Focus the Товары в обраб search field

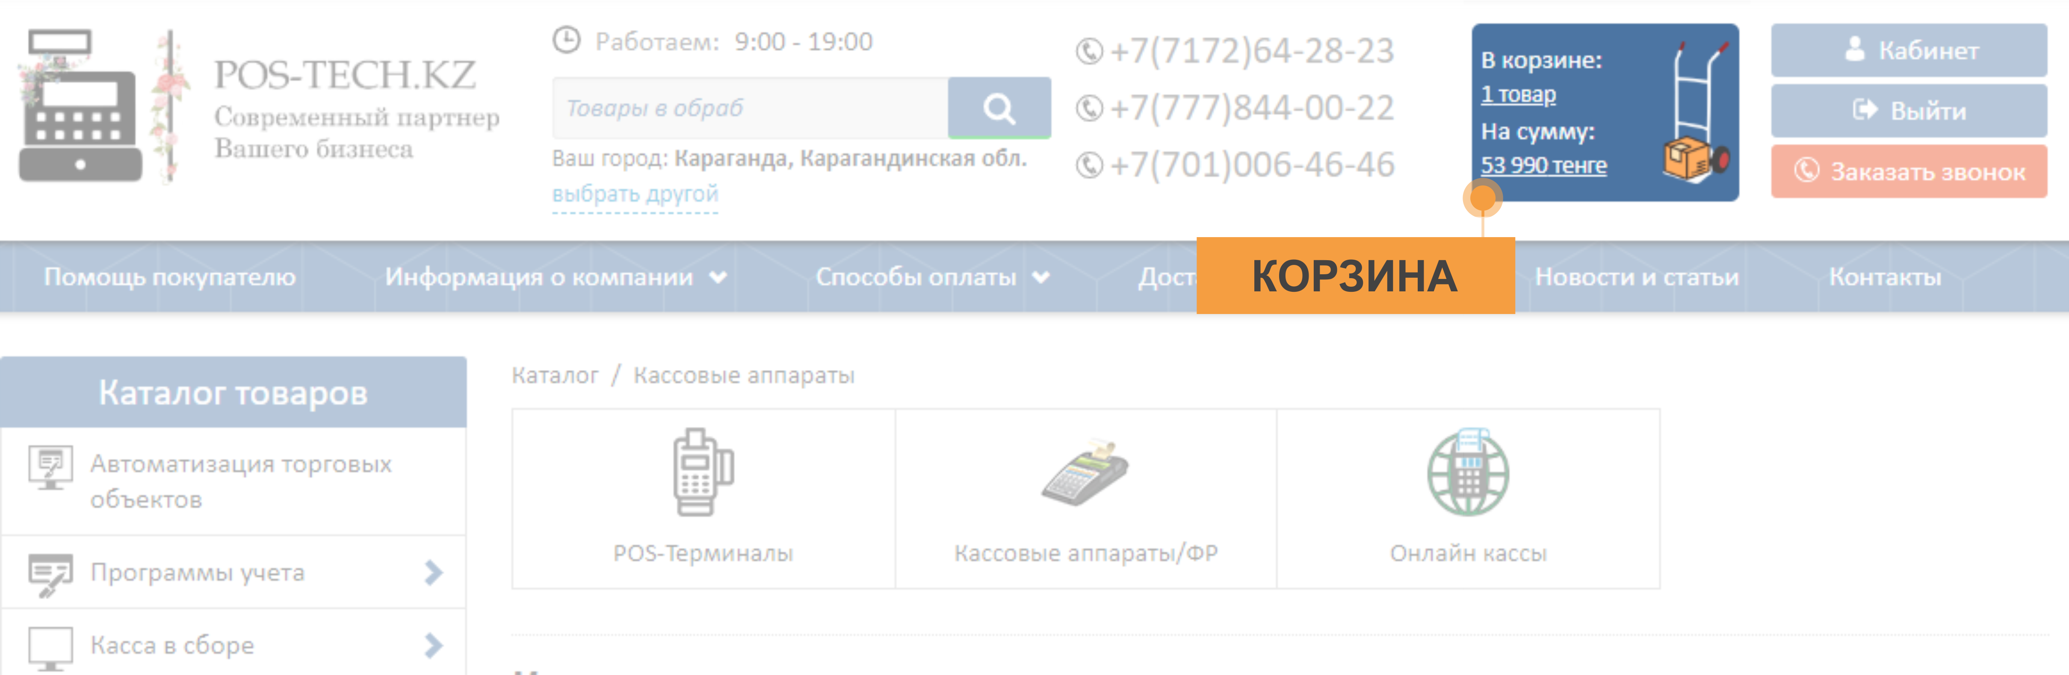pyautogui.click(x=750, y=108)
